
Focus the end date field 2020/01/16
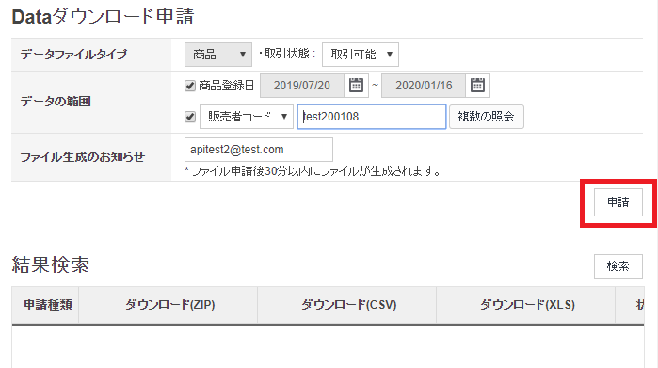click(424, 86)
